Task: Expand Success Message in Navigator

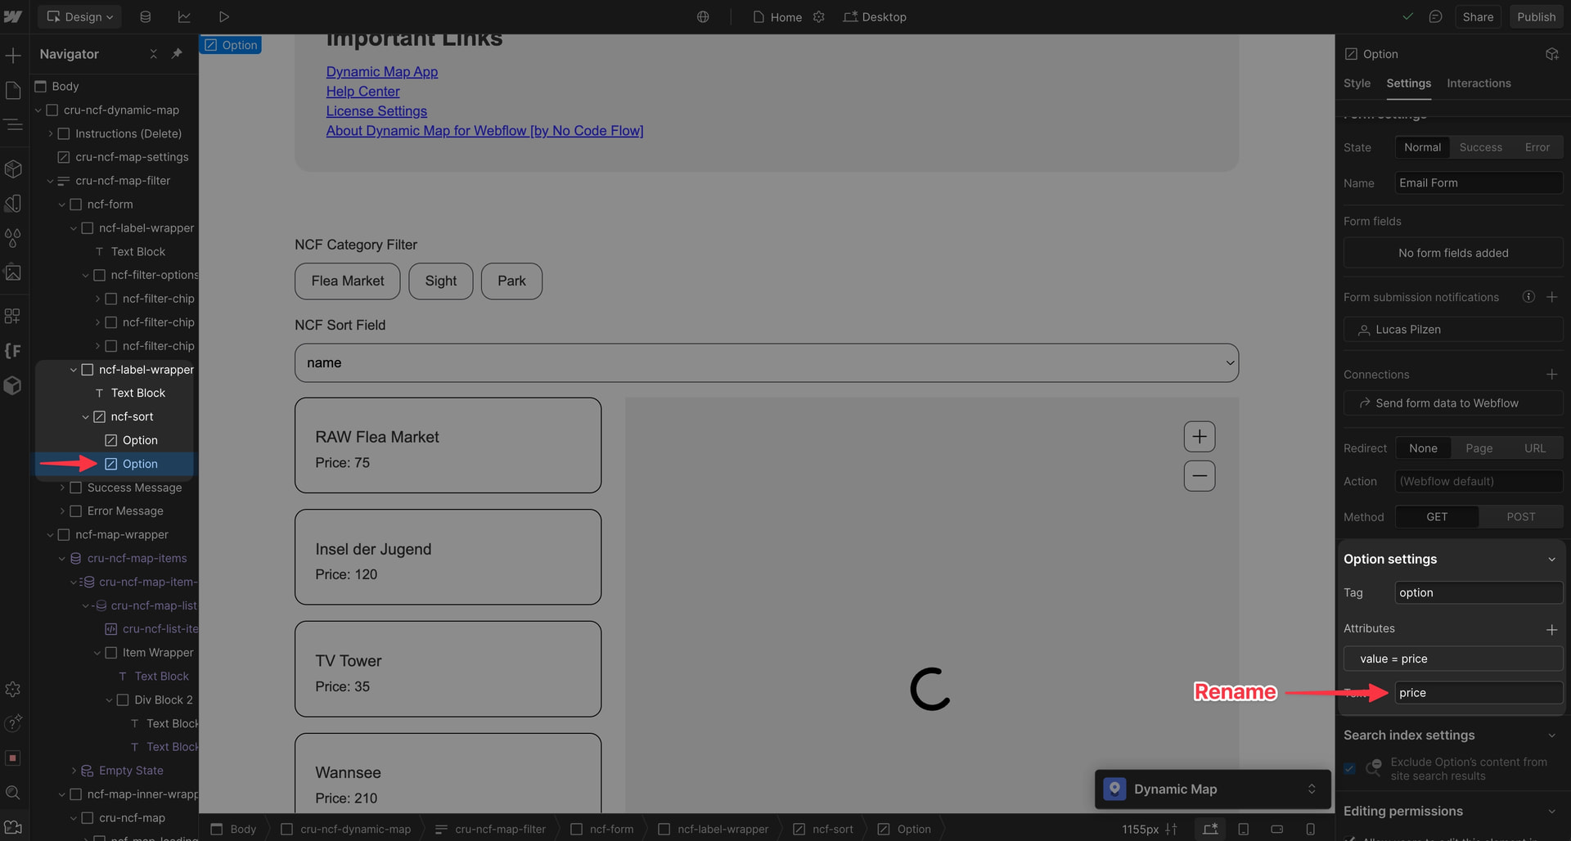Action: click(x=62, y=488)
